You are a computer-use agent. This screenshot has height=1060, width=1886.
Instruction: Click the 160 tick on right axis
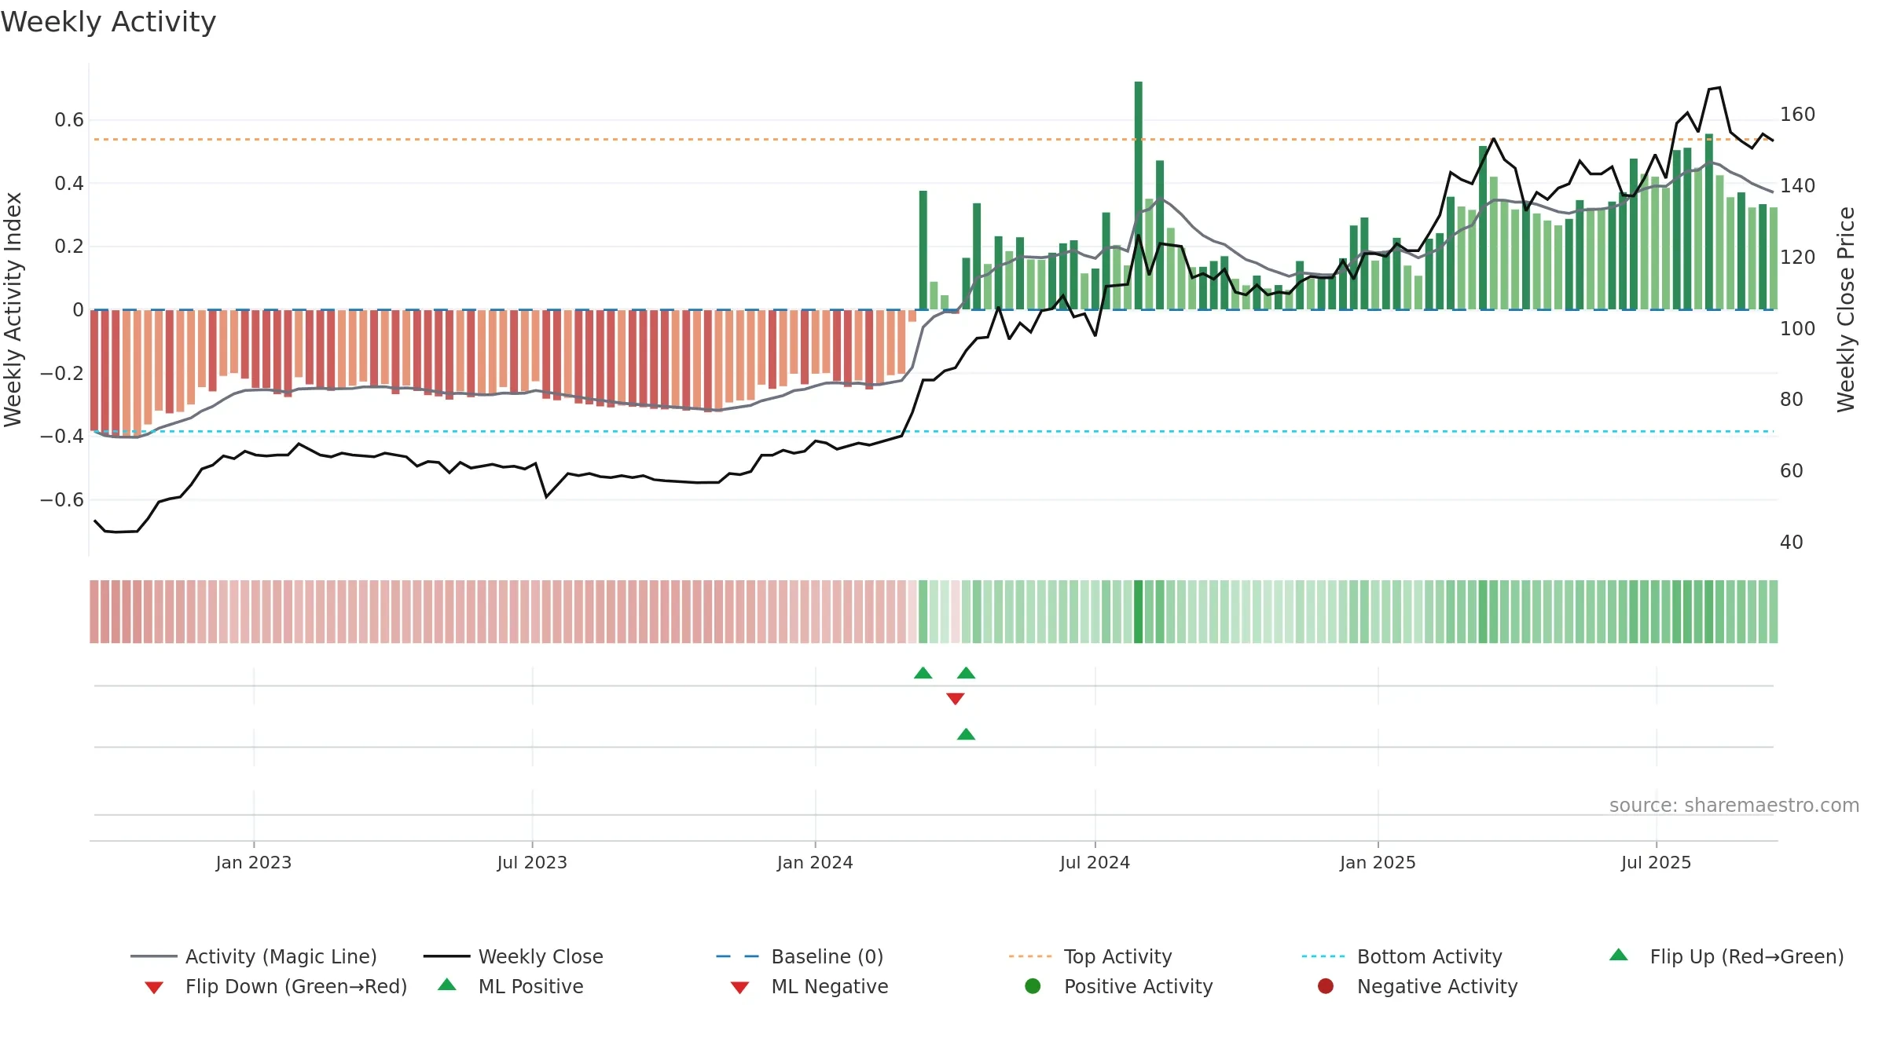[1798, 115]
